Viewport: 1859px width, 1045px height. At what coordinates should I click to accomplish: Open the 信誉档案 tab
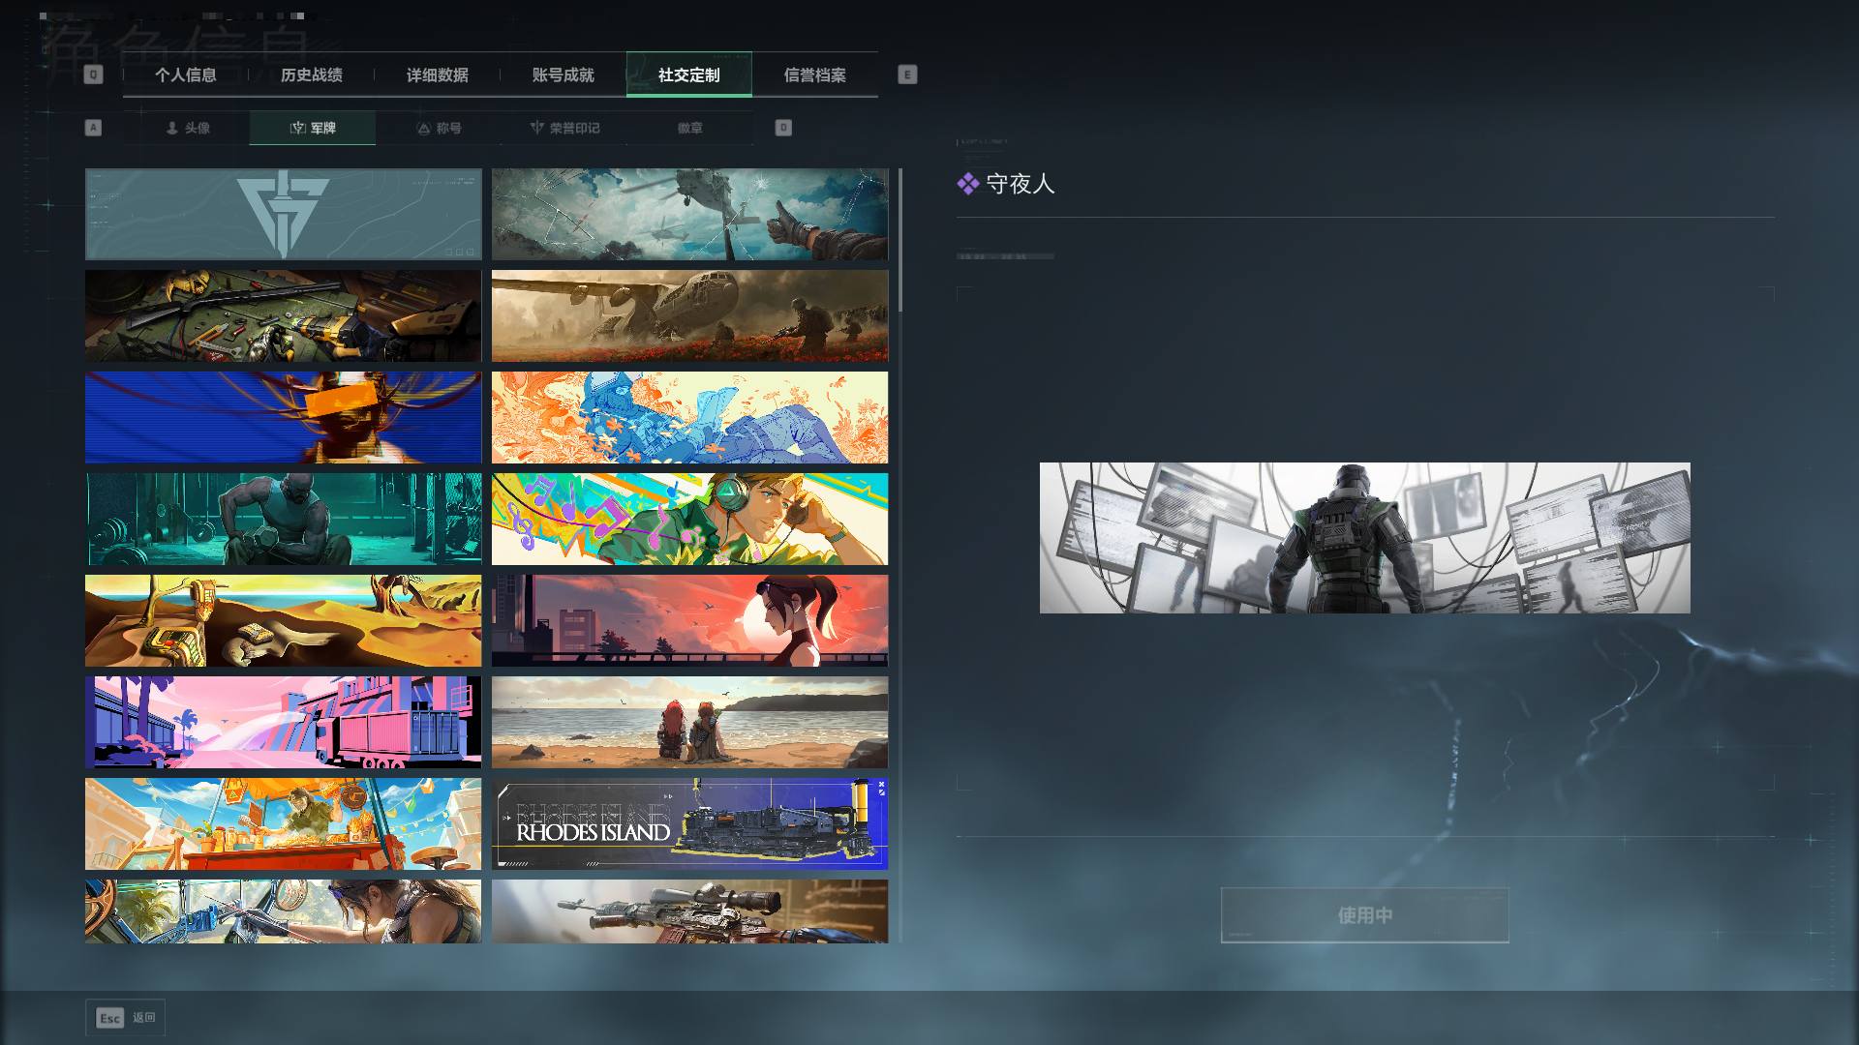(815, 75)
